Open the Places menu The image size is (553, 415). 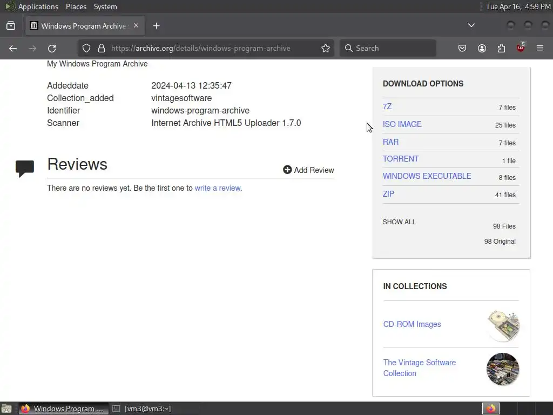[76, 6]
